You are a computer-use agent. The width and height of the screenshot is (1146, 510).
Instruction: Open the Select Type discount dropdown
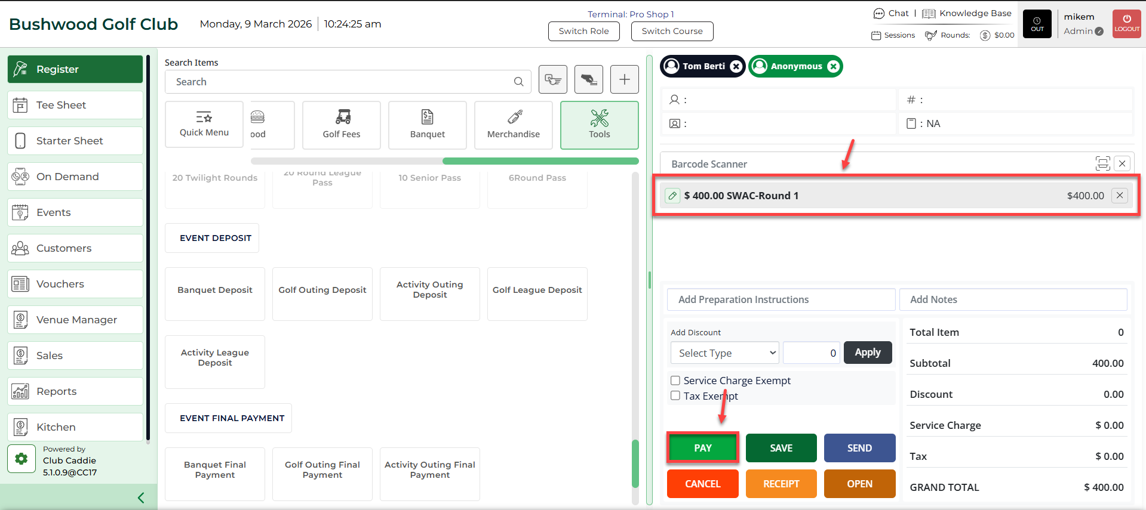pos(724,353)
